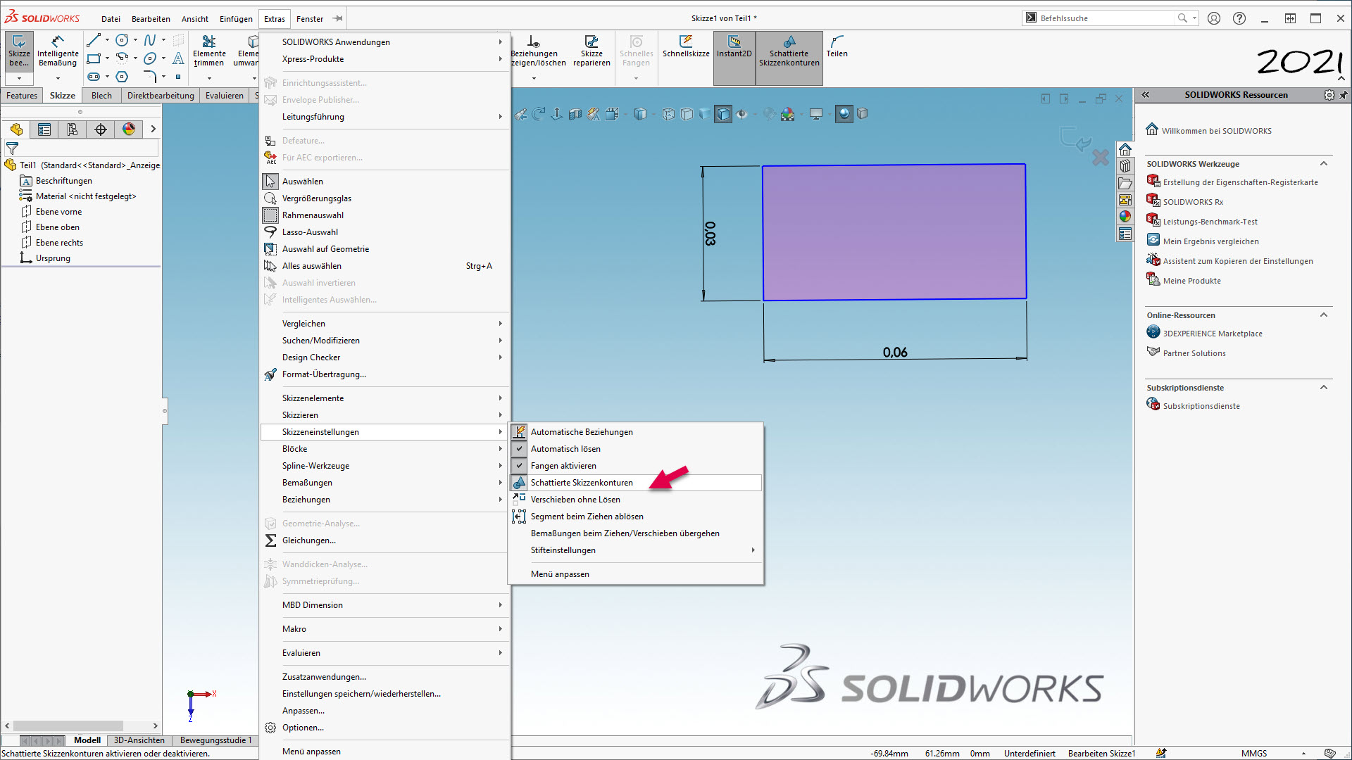Open 3DEXPERIENCE Marketplace link
The image size is (1352, 760).
1213,334
